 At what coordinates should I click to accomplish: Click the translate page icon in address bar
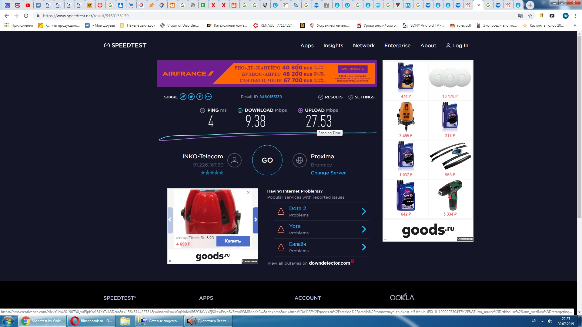tap(520, 16)
